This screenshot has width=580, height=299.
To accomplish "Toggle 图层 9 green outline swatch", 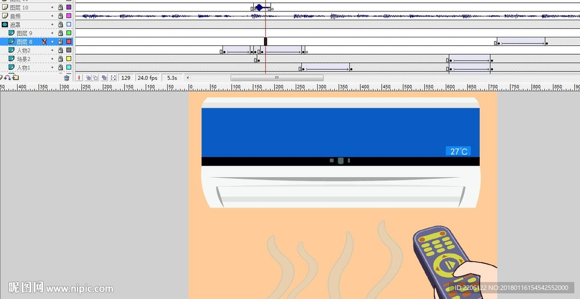I will point(69,33).
